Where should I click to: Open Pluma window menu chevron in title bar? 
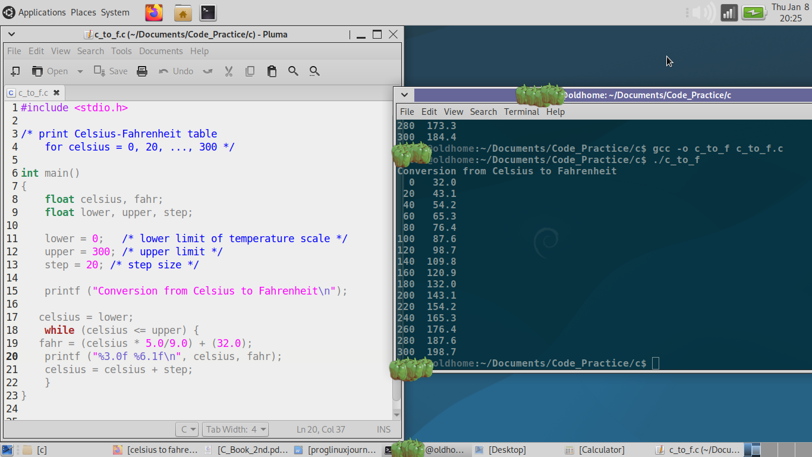click(x=11, y=35)
